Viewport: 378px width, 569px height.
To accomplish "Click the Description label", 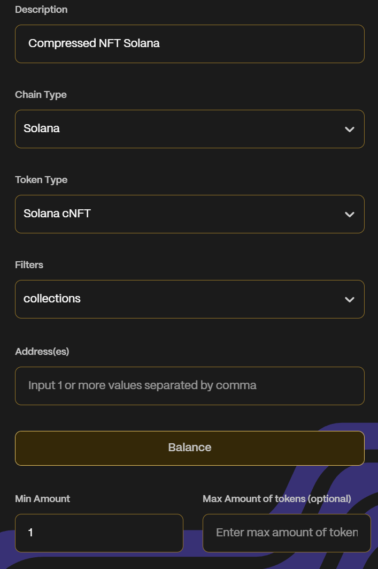I will tap(41, 10).
